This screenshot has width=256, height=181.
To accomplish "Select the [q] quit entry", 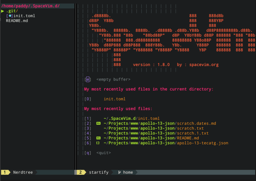I will coord(97,153).
